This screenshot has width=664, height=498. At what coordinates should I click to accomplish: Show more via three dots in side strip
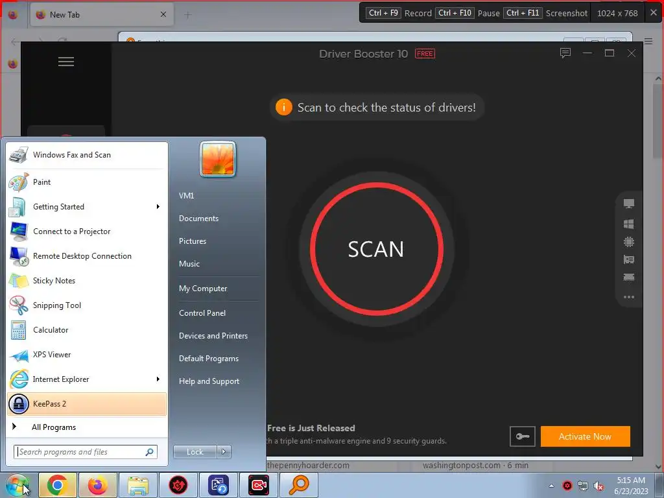click(629, 297)
